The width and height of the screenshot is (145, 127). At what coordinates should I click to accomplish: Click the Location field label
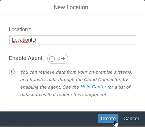pos(18,29)
